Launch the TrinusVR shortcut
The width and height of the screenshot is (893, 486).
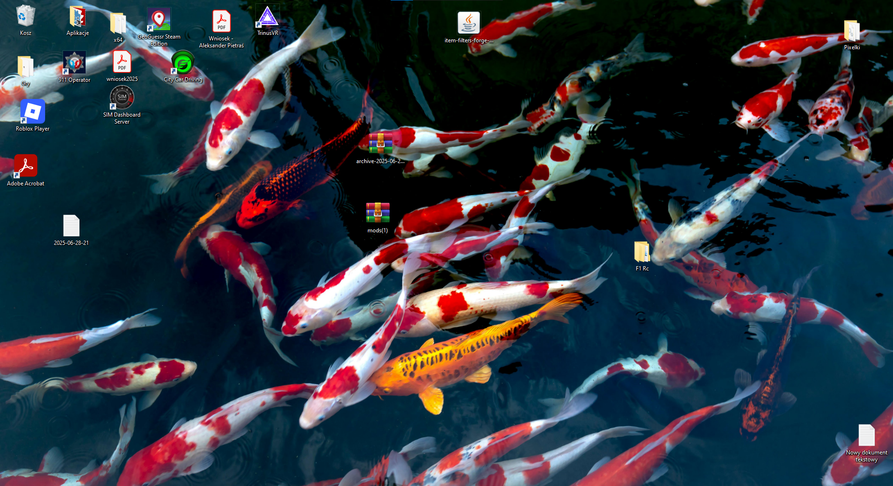pos(267,16)
